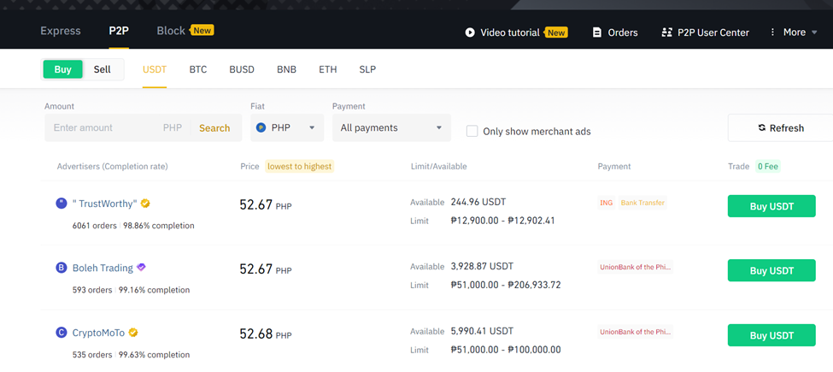Click the P2P User Center icon
Screen dimensions: 833x372
pyautogui.click(x=666, y=32)
